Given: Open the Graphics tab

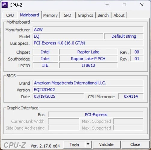Looking at the screenshot, I should (86, 15).
